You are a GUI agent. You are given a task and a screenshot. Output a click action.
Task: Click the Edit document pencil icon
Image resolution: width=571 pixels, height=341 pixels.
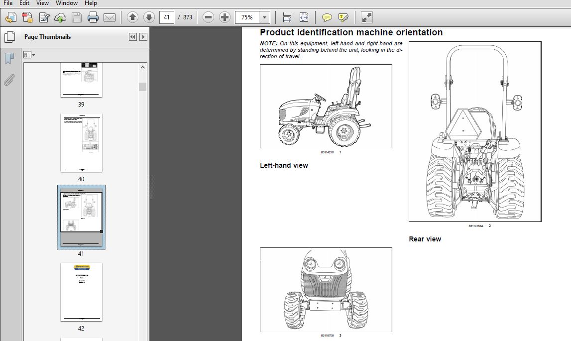(44, 17)
